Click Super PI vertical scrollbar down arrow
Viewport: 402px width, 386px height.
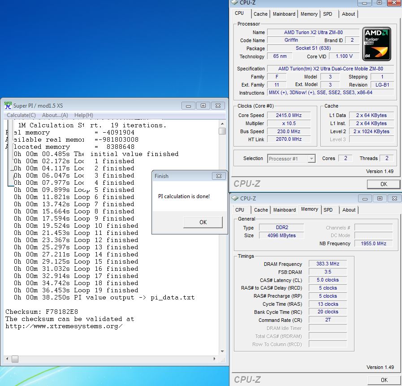(222, 351)
